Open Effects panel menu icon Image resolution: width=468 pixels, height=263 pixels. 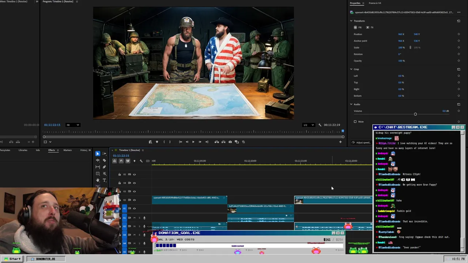(x=58, y=150)
